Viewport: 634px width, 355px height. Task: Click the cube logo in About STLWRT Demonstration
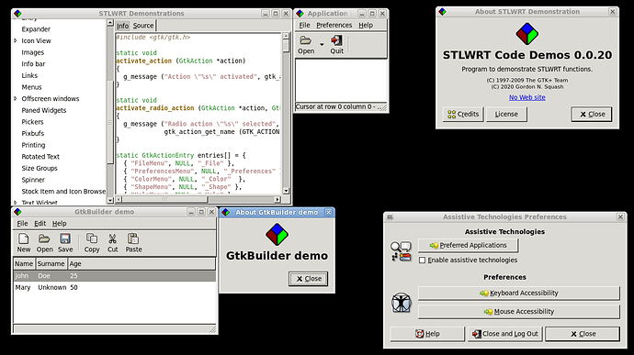[526, 34]
